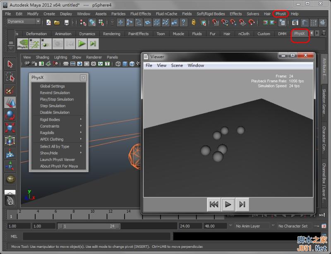Click the save scene icon in toolbar
331x254 pixels.
pos(66,22)
